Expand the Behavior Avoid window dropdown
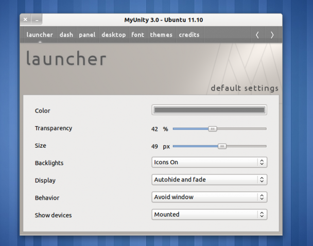The height and width of the screenshot is (246, 313). 209,197
